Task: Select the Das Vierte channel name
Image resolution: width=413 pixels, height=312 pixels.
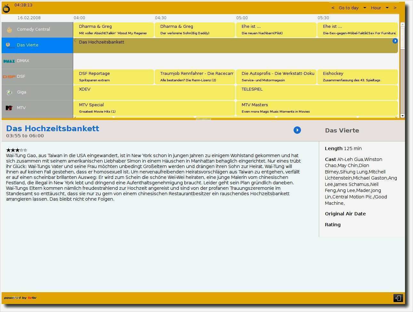Action: pyautogui.click(x=28, y=45)
